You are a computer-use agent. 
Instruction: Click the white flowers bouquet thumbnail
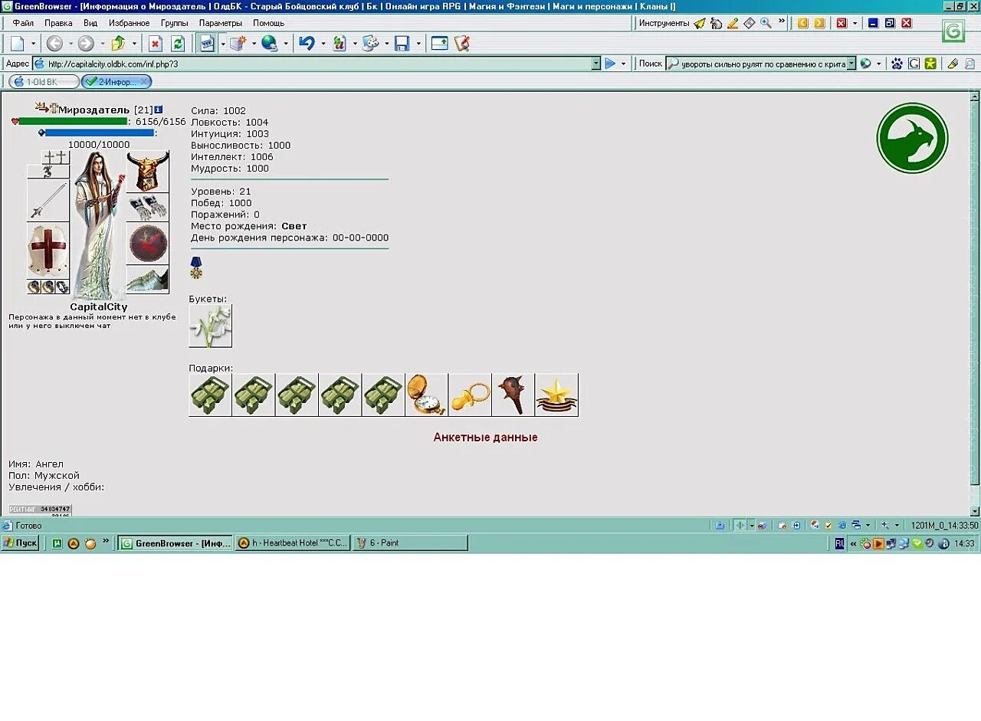pyautogui.click(x=210, y=326)
